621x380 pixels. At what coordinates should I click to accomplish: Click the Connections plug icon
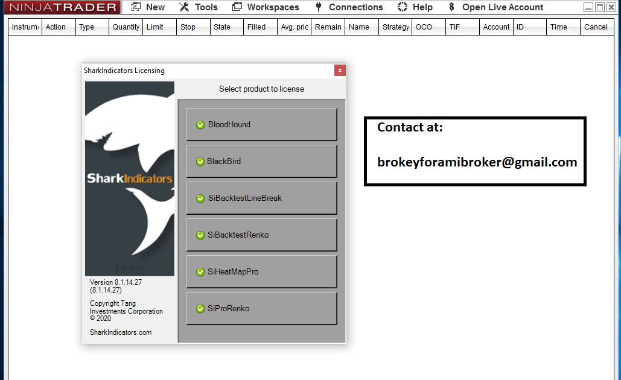coord(319,7)
